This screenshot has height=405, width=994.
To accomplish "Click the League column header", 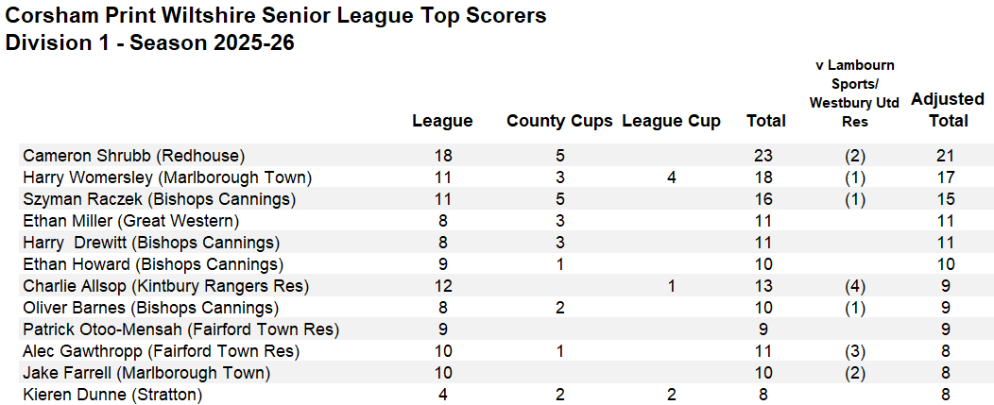I will pos(442,121).
